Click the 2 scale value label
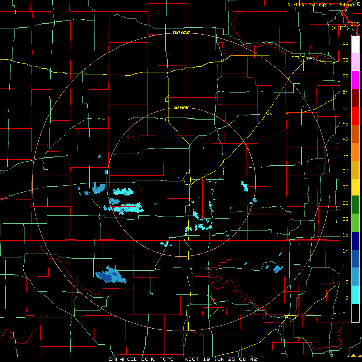Screen dimensions: 362x362 (347, 298)
